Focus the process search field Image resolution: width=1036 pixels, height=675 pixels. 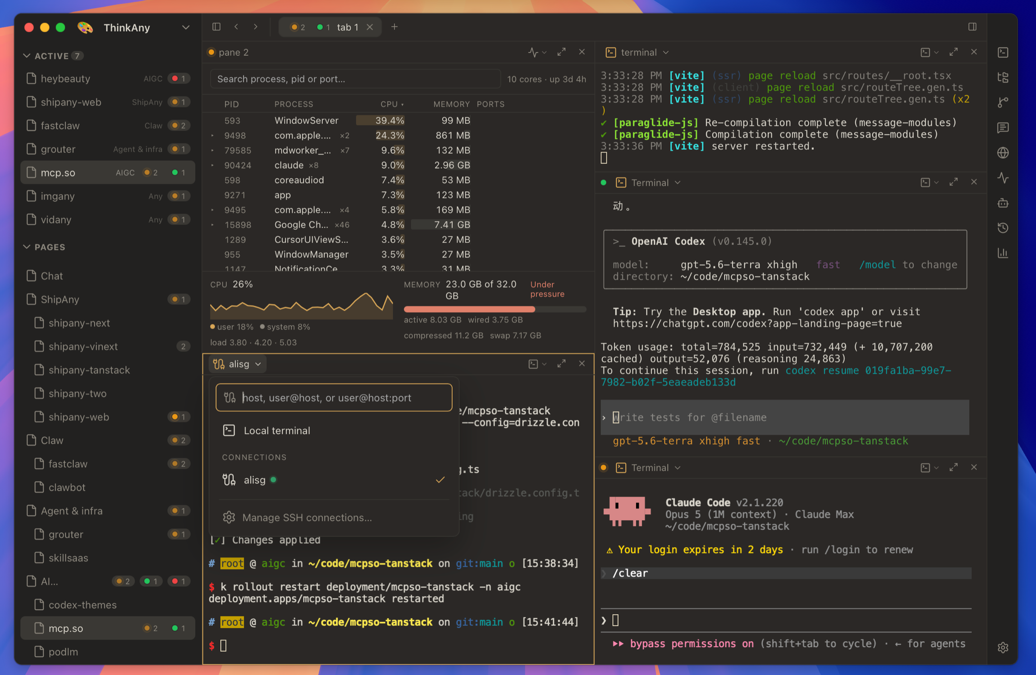click(x=355, y=79)
